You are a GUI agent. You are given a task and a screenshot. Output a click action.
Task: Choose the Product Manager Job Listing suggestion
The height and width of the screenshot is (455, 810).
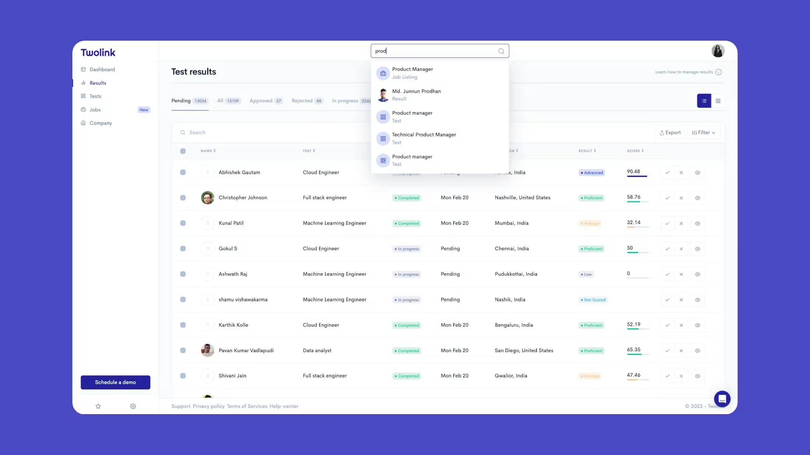click(412, 73)
